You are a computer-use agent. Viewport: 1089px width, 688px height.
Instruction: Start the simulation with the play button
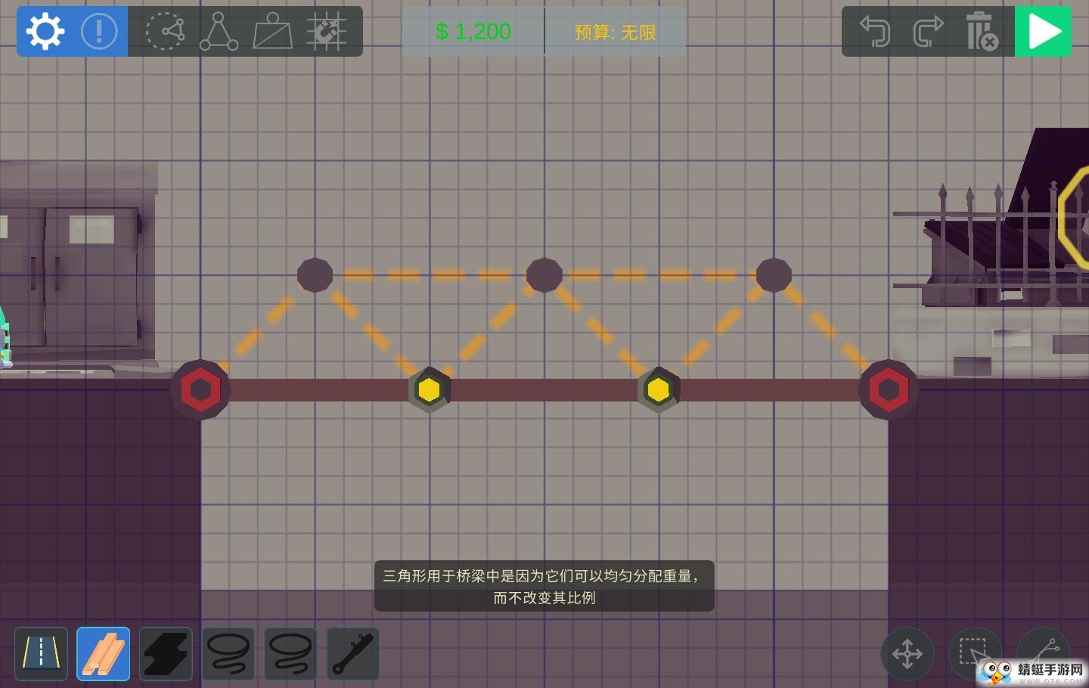point(1043,32)
